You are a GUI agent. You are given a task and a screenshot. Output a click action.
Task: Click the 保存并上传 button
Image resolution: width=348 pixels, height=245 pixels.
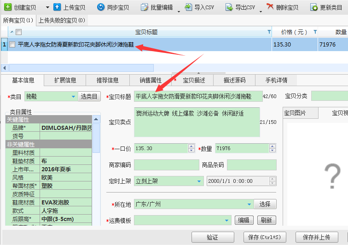[x=316, y=237]
